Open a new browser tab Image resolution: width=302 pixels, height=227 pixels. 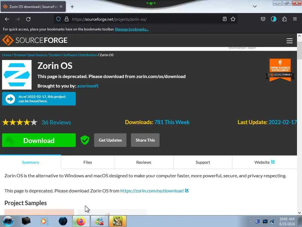(72, 7)
